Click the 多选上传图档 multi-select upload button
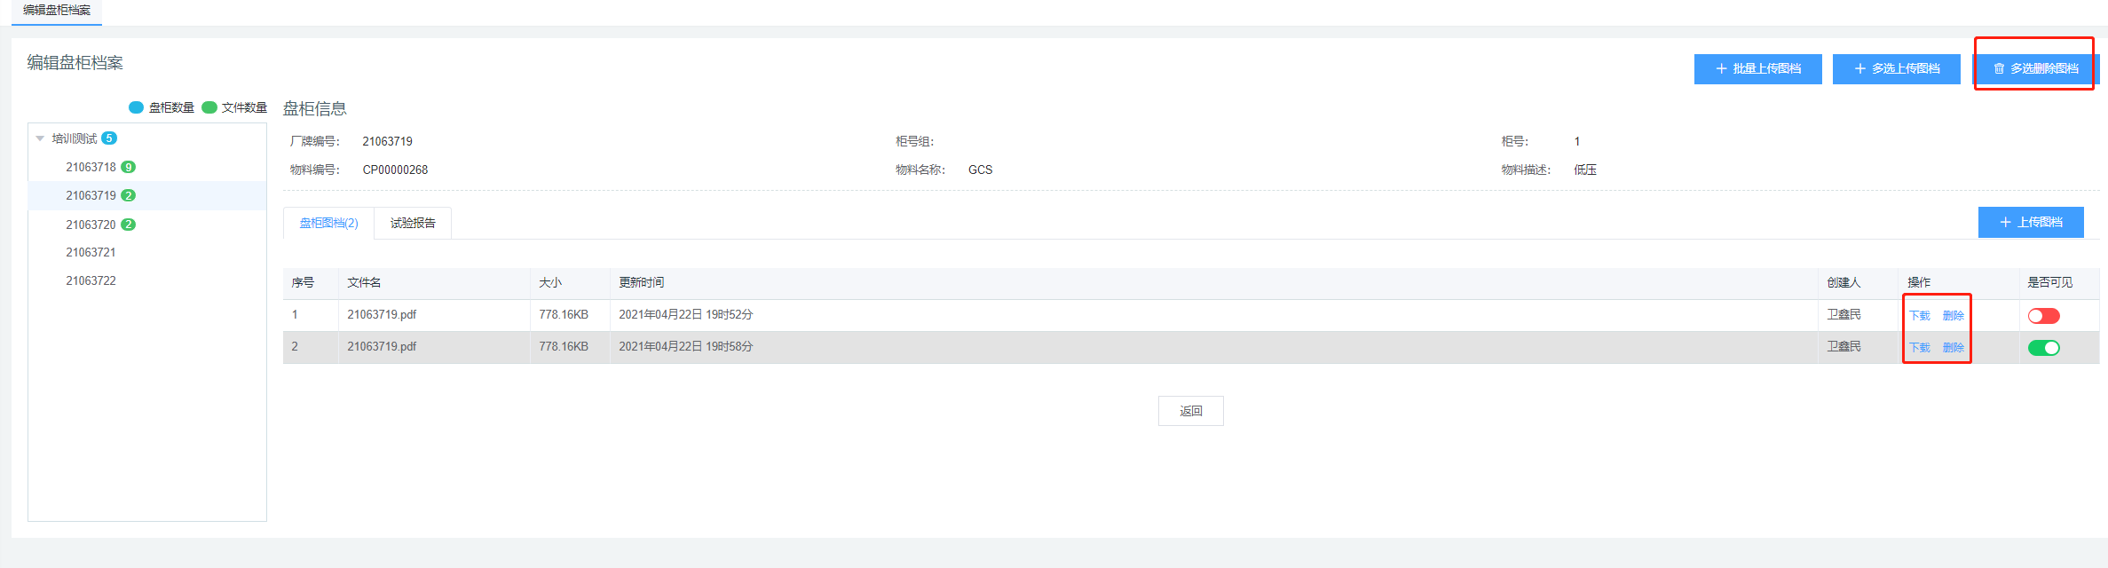 click(x=1896, y=69)
